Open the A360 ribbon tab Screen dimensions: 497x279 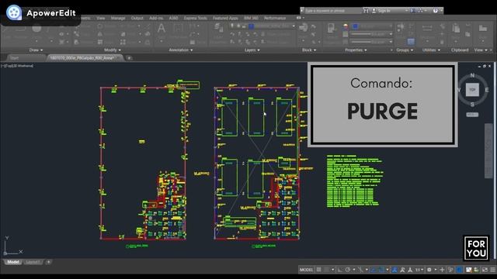coord(173,18)
